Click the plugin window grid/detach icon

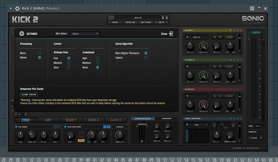pyautogui.click(x=252, y=8)
